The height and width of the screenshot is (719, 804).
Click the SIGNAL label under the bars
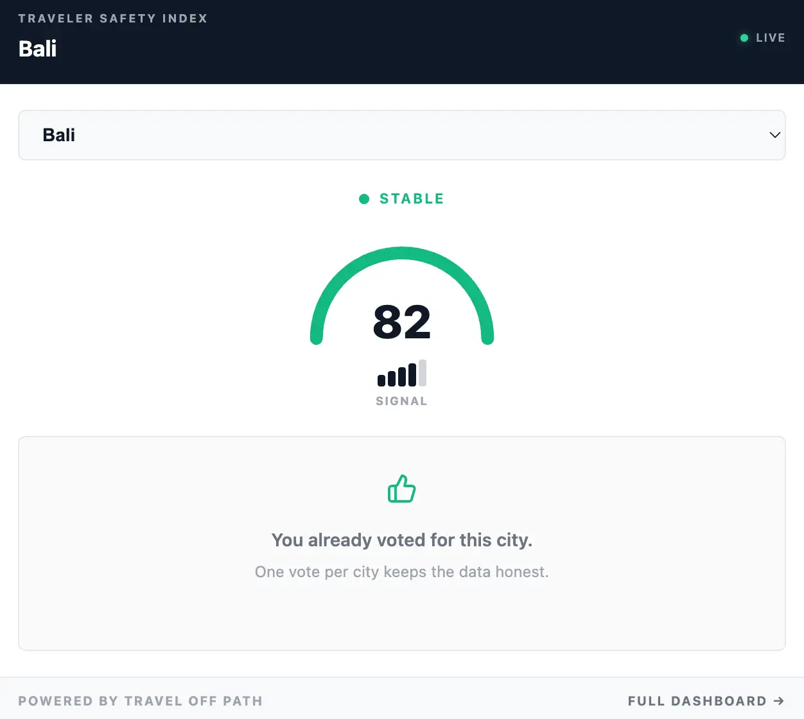pos(401,401)
